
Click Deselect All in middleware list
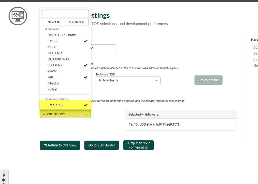click(77, 22)
